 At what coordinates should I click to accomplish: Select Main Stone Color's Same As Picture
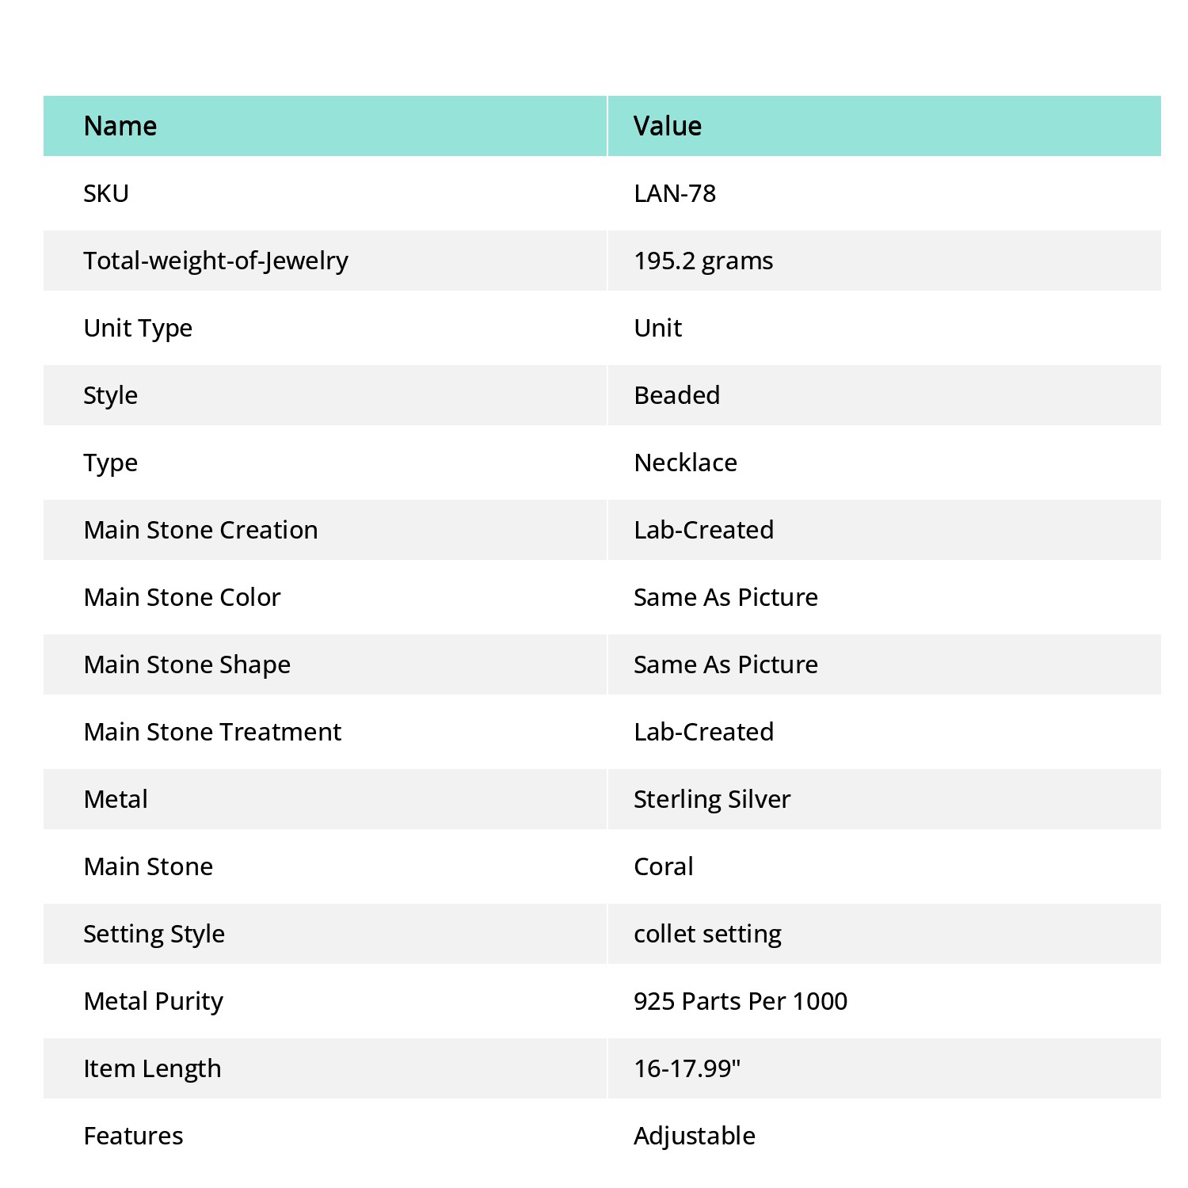click(x=726, y=597)
